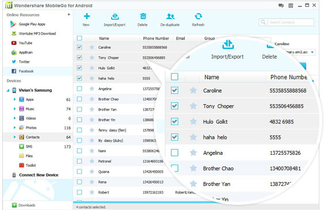Uncheck the Caroline contact checkbox
Viewport: 328px width, 210px height.
coord(79,47)
